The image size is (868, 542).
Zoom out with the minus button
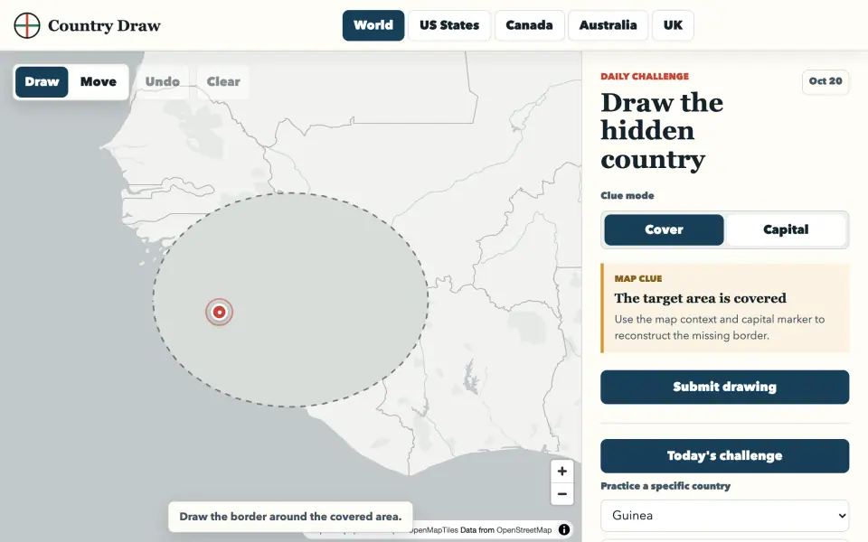click(x=561, y=494)
